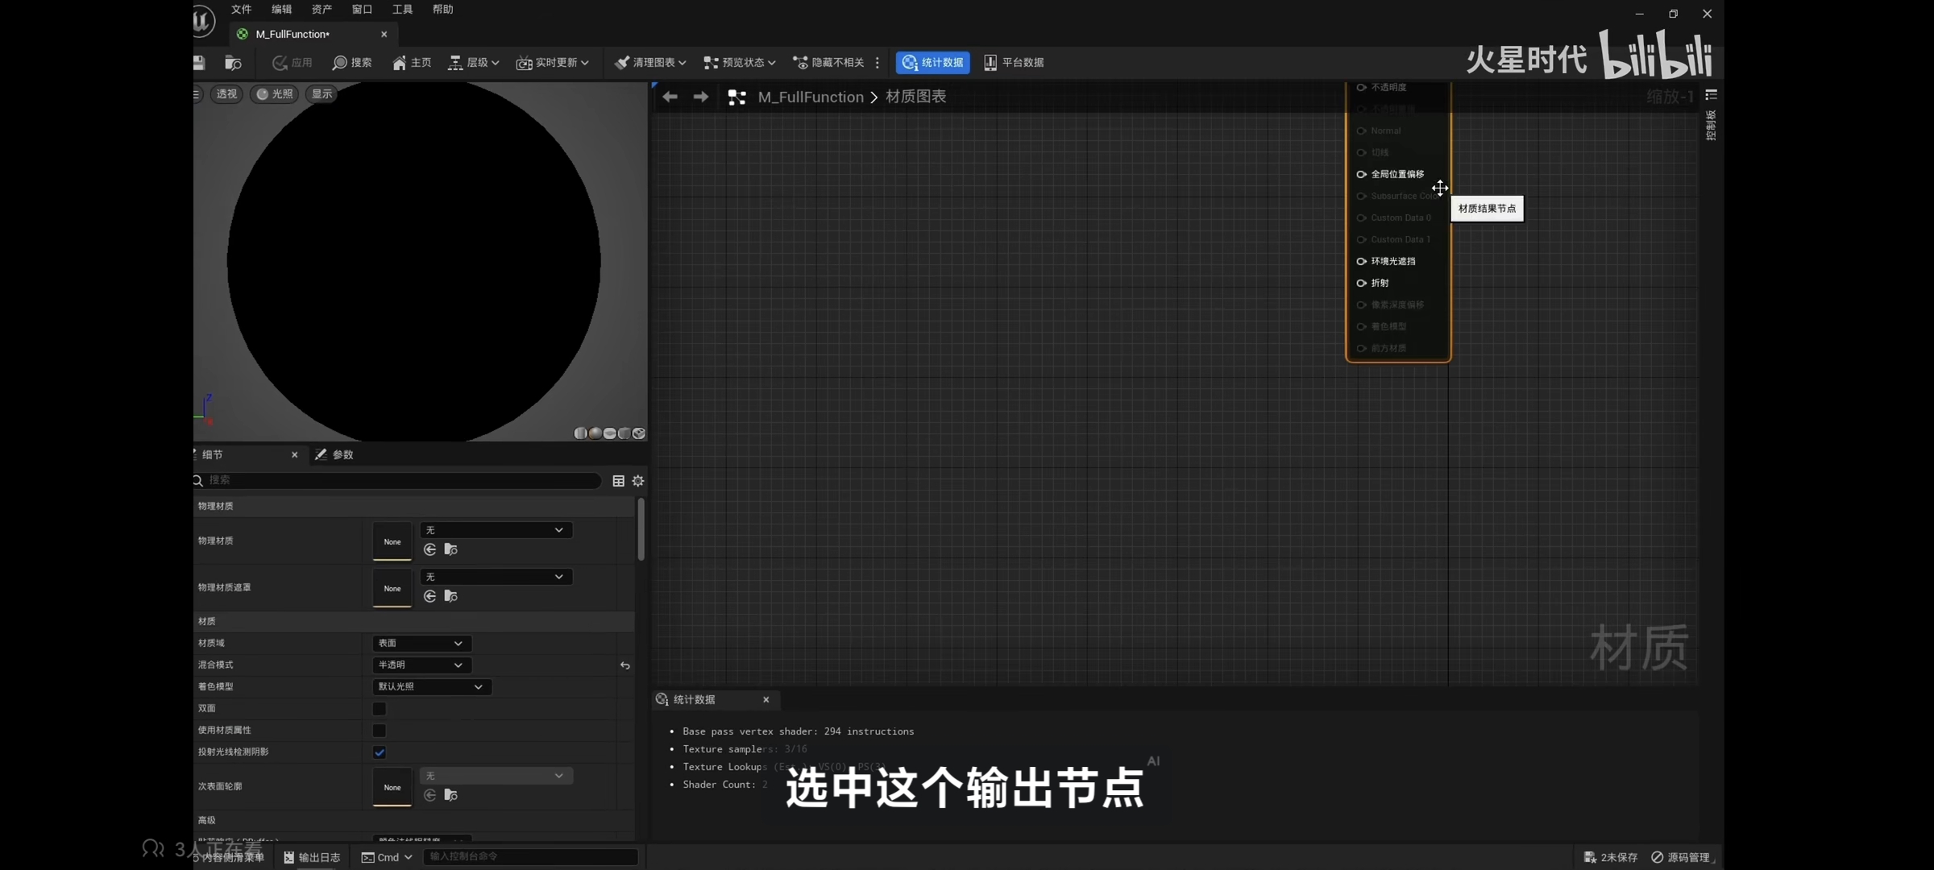
Task: Click the graph back navigation arrow
Action: tap(670, 97)
